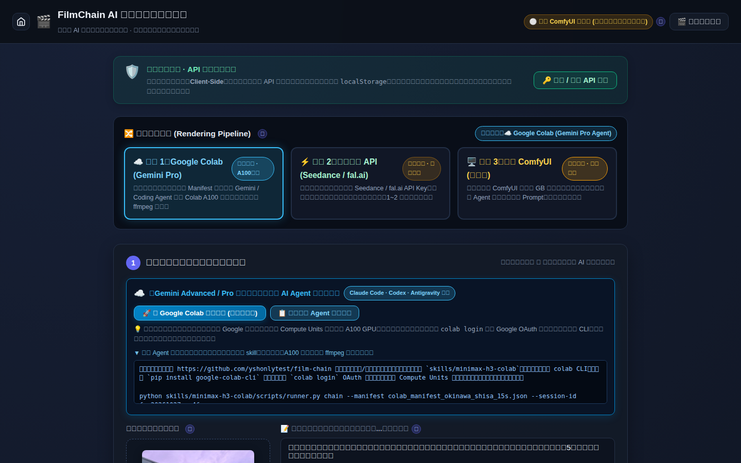Click the FilmChain AI clapperboard logo
Viewport: 741px width, 463px height.
(44, 22)
